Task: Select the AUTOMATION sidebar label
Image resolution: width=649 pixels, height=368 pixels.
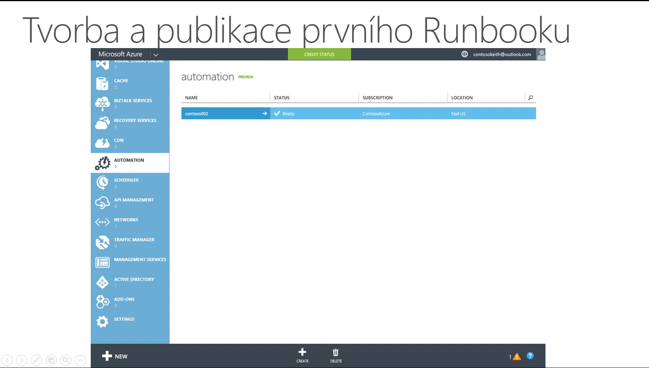Action: pyautogui.click(x=129, y=160)
